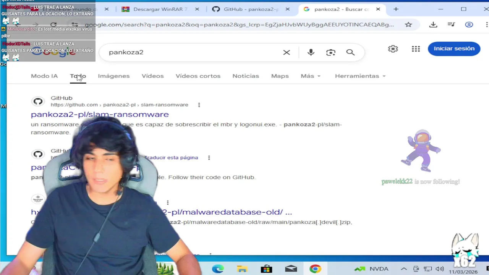The width and height of the screenshot is (489, 275).
Task: Open Chrome downloads icon
Action: [x=433, y=24]
